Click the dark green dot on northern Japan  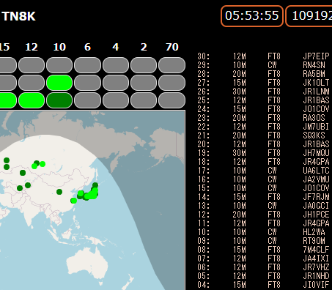95,185
